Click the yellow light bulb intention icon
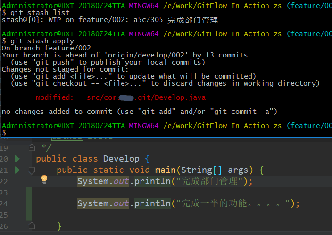 pos(44,179)
